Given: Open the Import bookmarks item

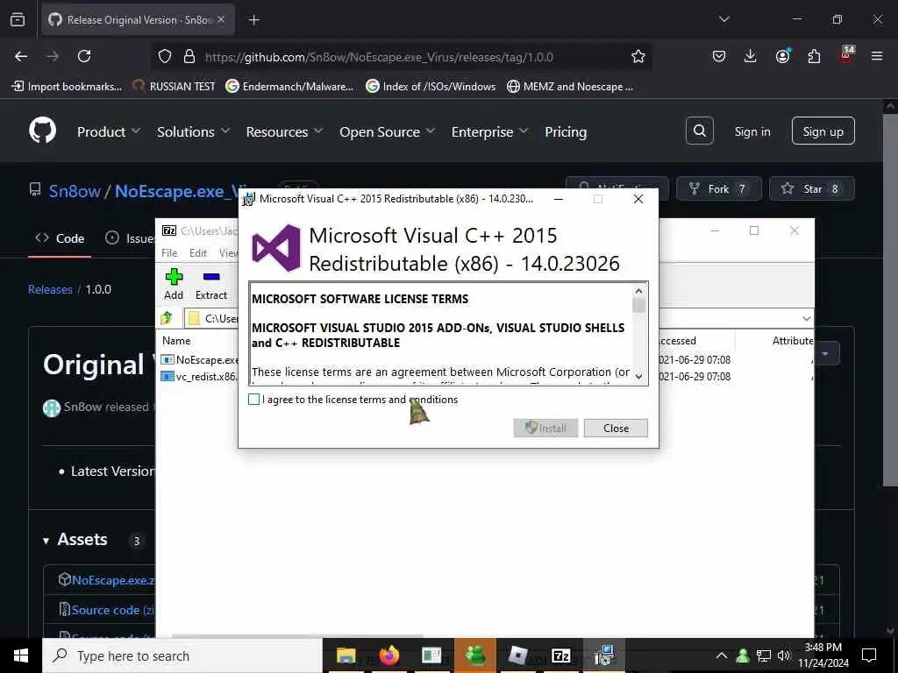Looking at the screenshot, I should click(x=67, y=87).
